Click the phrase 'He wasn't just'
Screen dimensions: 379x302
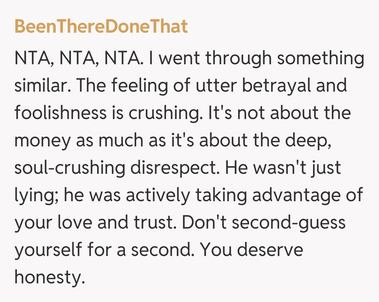pos(283,168)
